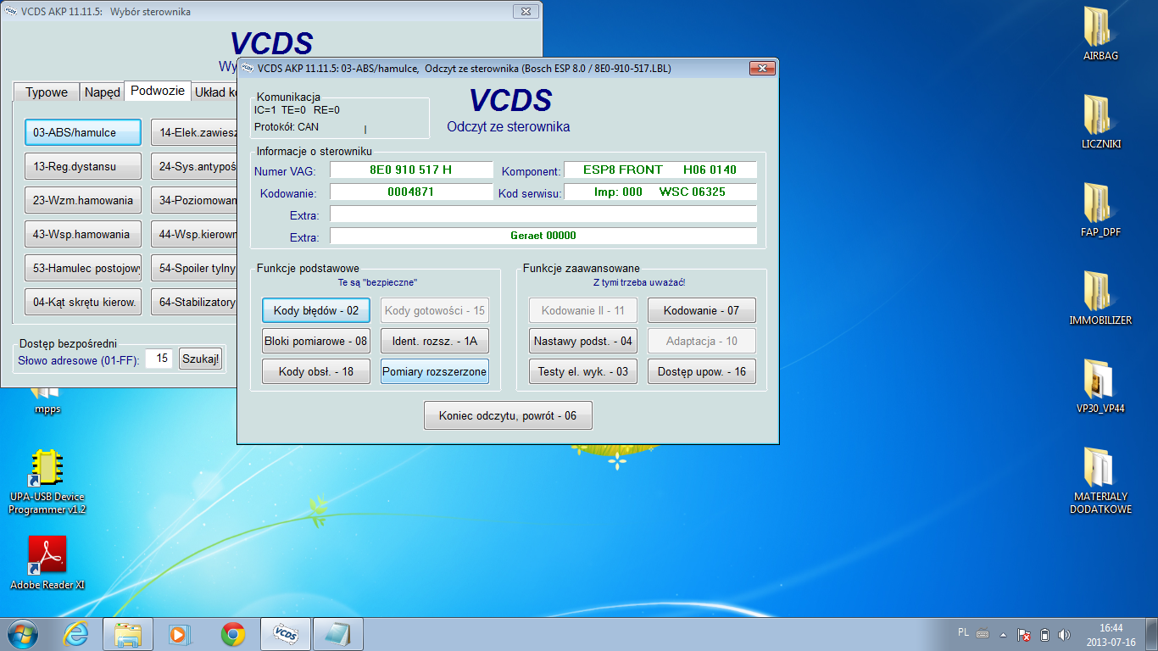Choose 23-Wzm.hamowania controller
Screen dimensions: 1158x651
click(82, 201)
